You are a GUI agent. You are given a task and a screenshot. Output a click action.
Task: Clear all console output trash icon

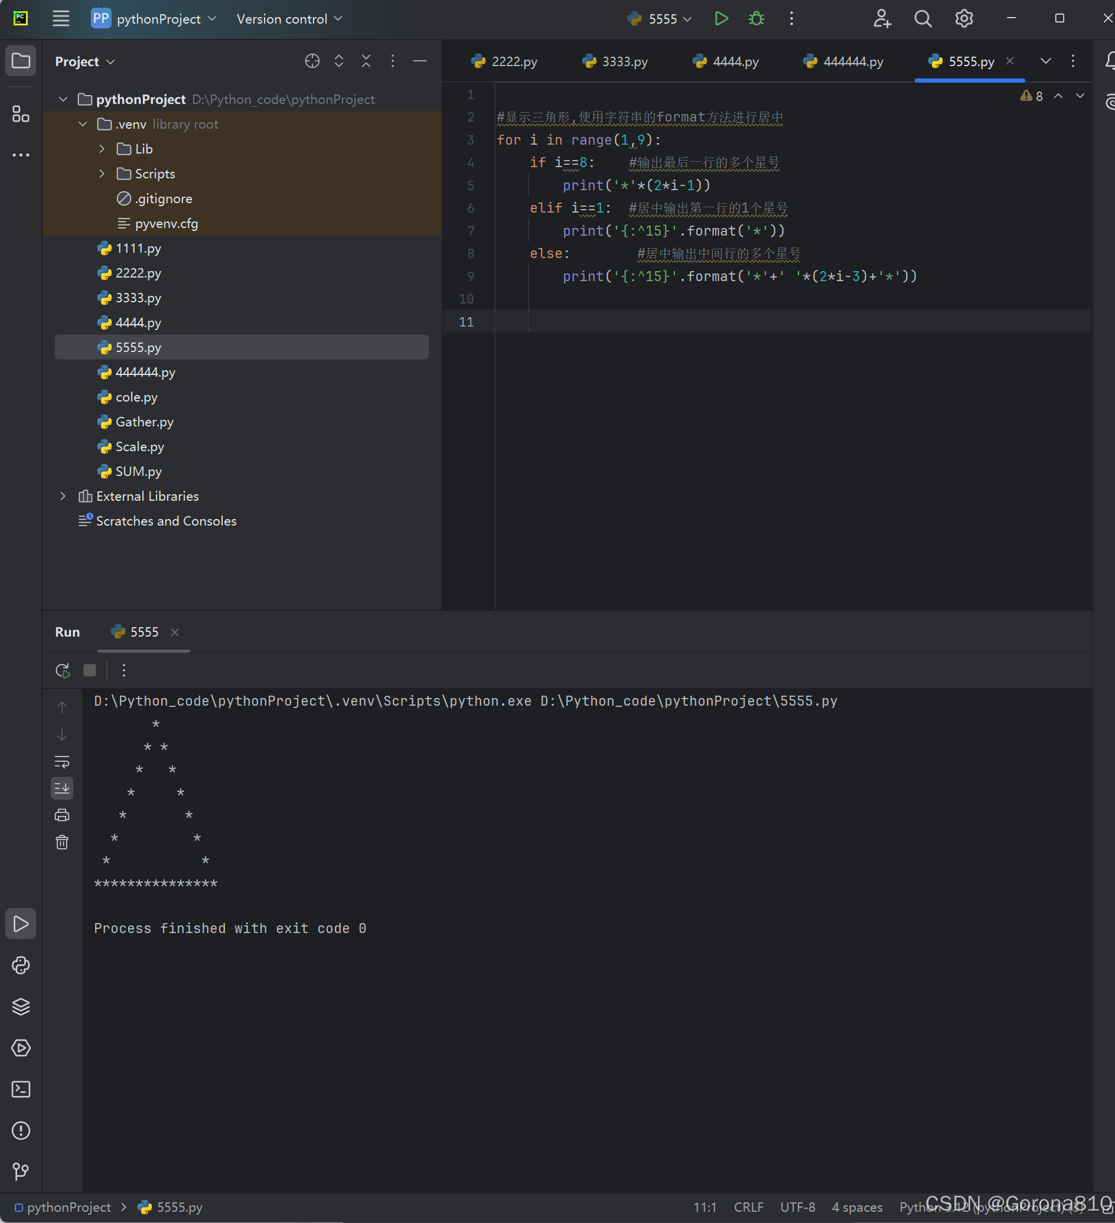62,842
